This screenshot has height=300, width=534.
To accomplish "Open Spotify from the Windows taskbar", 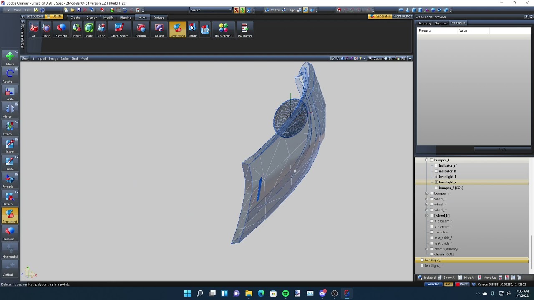I will [285, 293].
